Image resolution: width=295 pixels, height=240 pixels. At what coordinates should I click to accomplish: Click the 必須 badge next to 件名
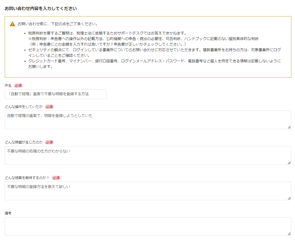click(x=18, y=86)
